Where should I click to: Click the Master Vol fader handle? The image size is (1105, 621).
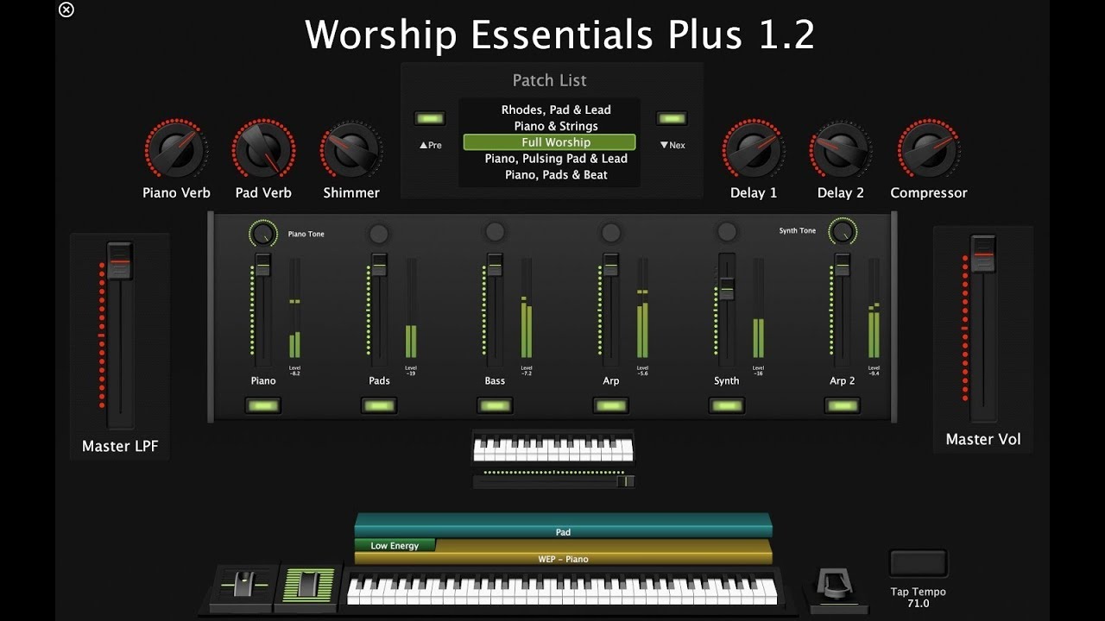click(983, 254)
